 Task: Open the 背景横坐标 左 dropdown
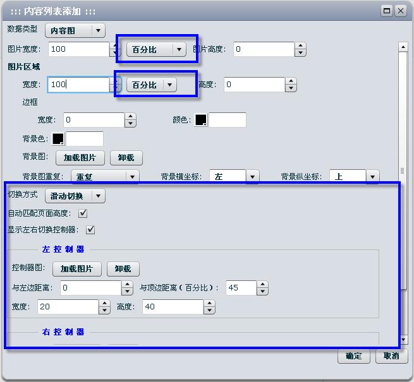pos(252,177)
